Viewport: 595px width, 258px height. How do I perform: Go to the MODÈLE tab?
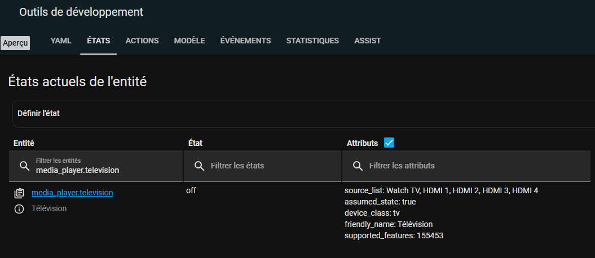[x=189, y=41]
